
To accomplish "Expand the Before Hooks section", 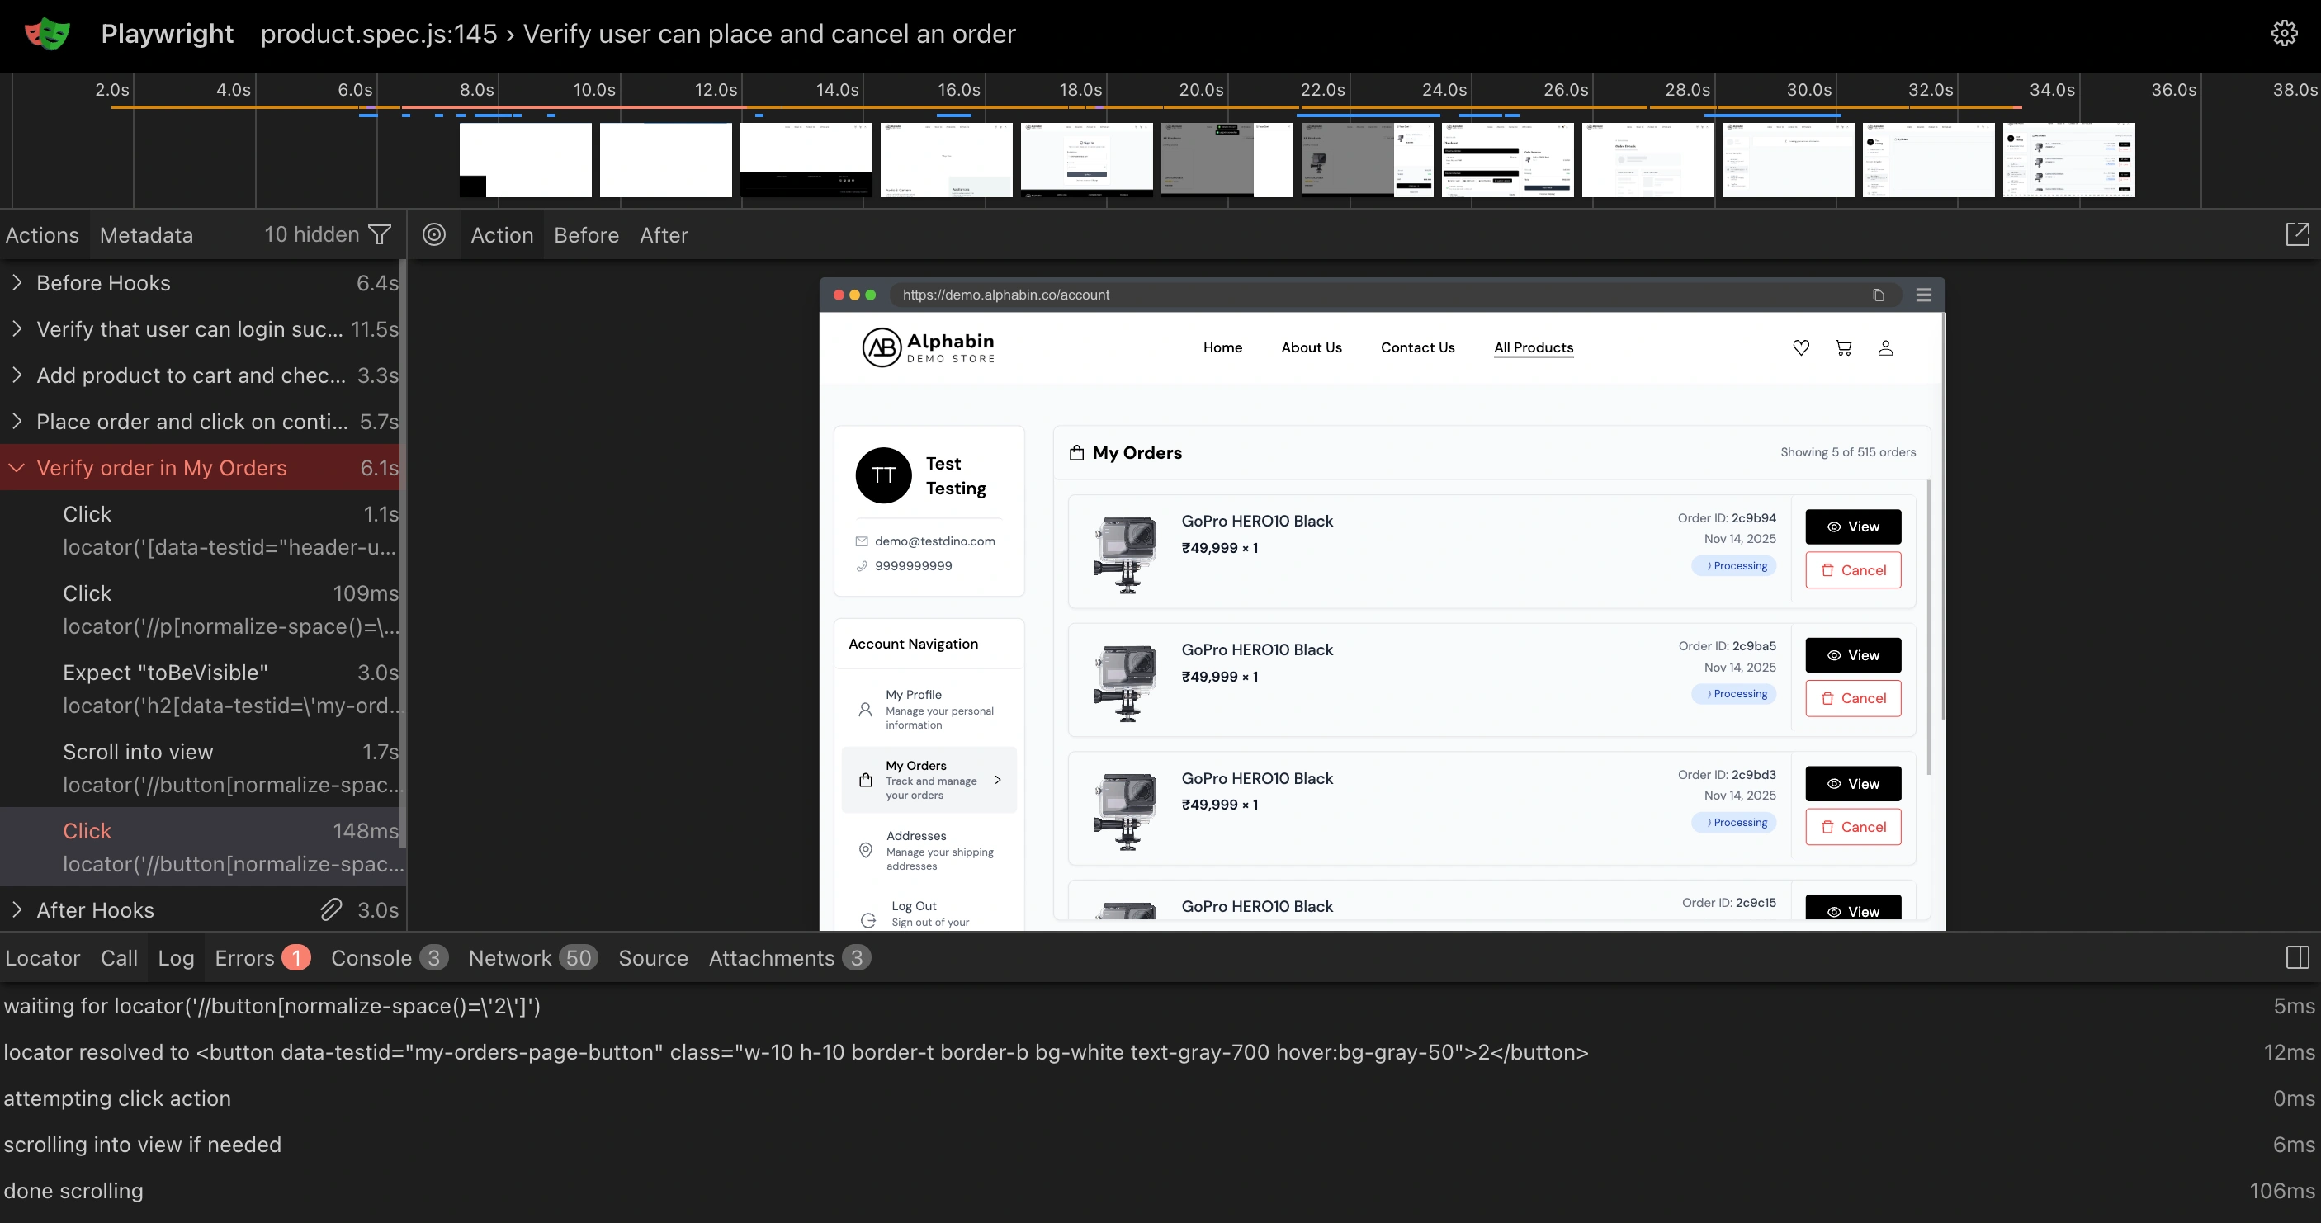I will 16,282.
